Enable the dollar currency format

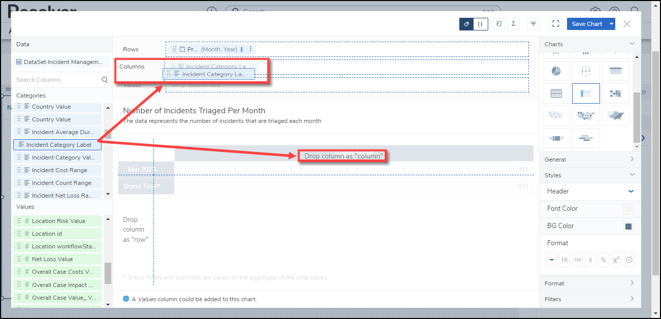(x=590, y=260)
